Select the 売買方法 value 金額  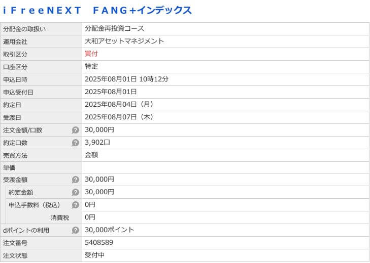91,155
